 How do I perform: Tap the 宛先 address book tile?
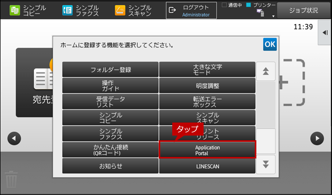pos(34,82)
